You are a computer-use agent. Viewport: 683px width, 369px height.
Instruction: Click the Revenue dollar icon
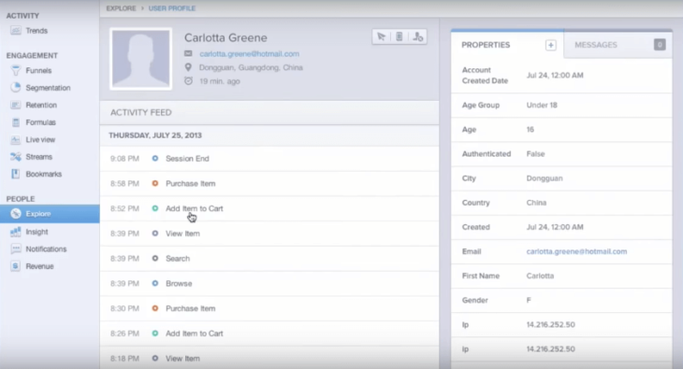coord(16,266)
